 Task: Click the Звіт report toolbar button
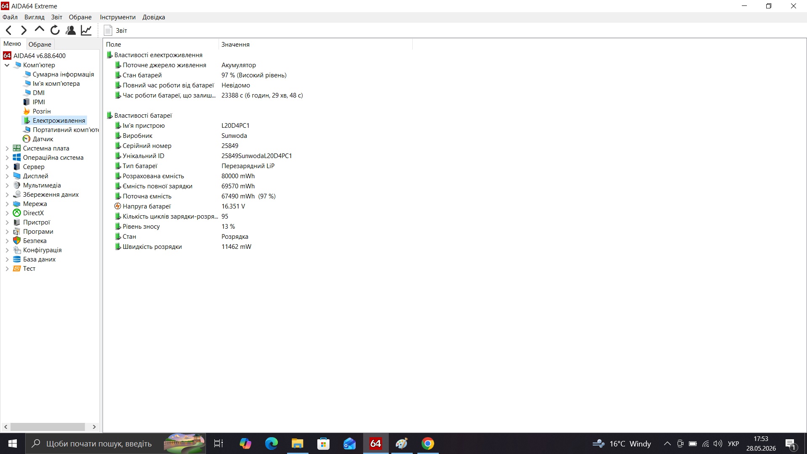pos(116,30)
